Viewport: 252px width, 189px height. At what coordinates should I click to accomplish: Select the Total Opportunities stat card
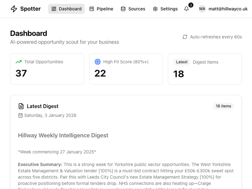47,69
